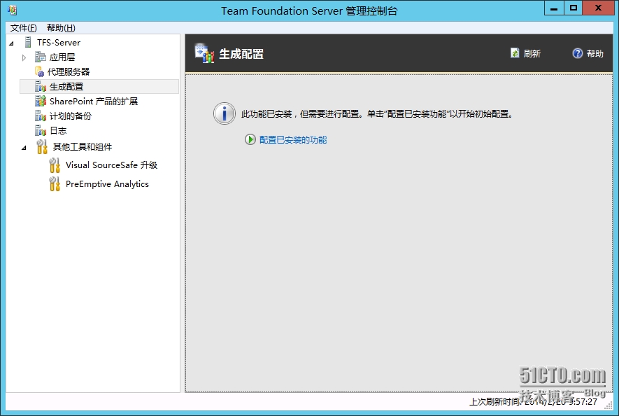This screenshot has width=619, height=416.
Task: Click the PreEmptive Analytics tools icon
Action: click(x=55, y=184)
